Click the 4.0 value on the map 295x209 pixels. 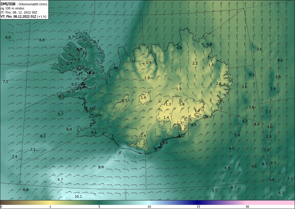[x=270, y=127]
